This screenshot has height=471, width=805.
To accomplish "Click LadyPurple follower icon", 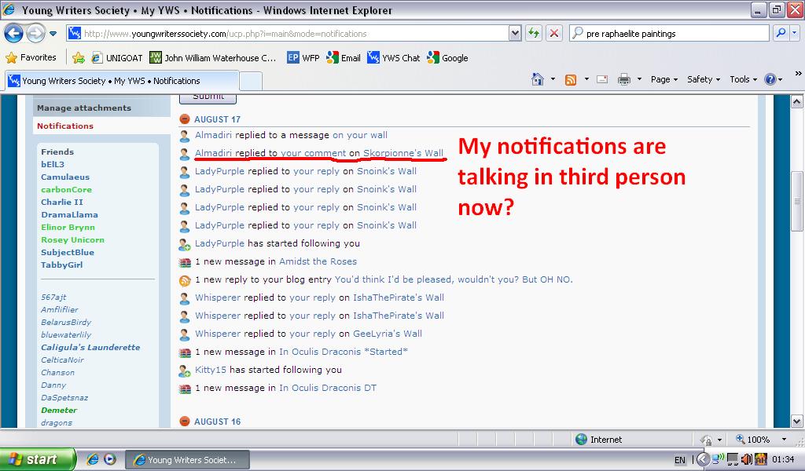I will point(184,244).
